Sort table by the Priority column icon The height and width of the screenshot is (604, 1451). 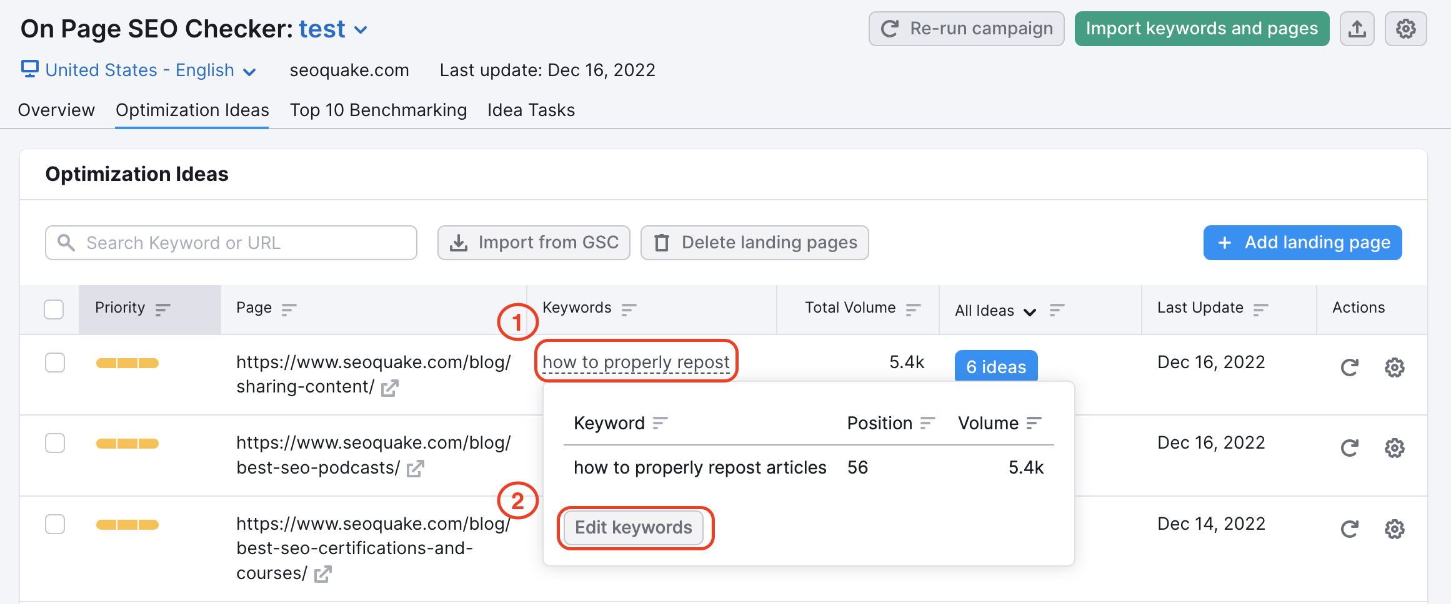[x=162, y=308]
